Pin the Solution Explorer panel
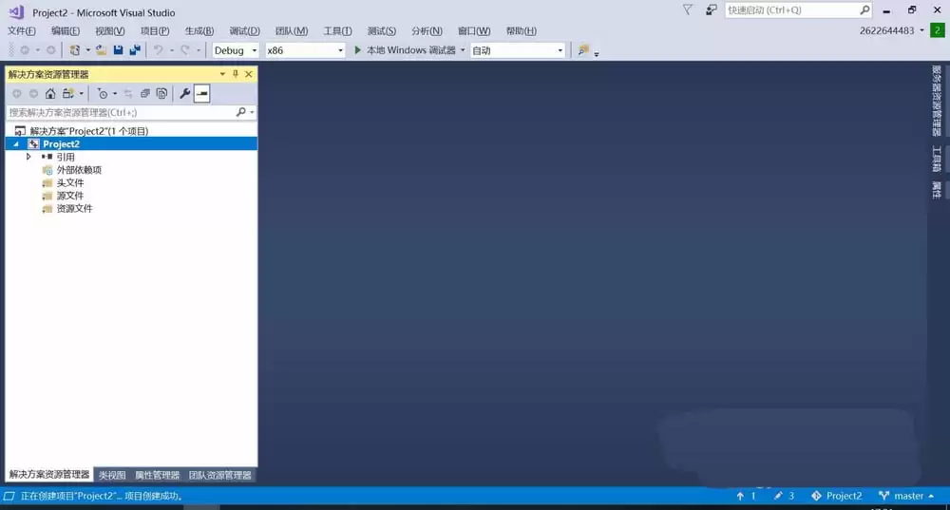The height and width of the screenshot is (510, 950). 236,74
